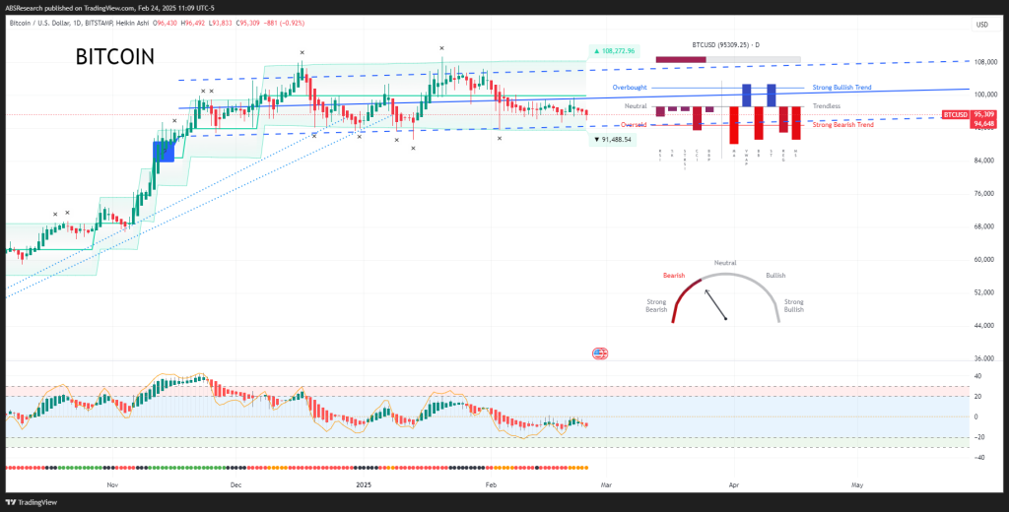
Task: Click the Mar label on the time axis
Action: click(604, 484)
